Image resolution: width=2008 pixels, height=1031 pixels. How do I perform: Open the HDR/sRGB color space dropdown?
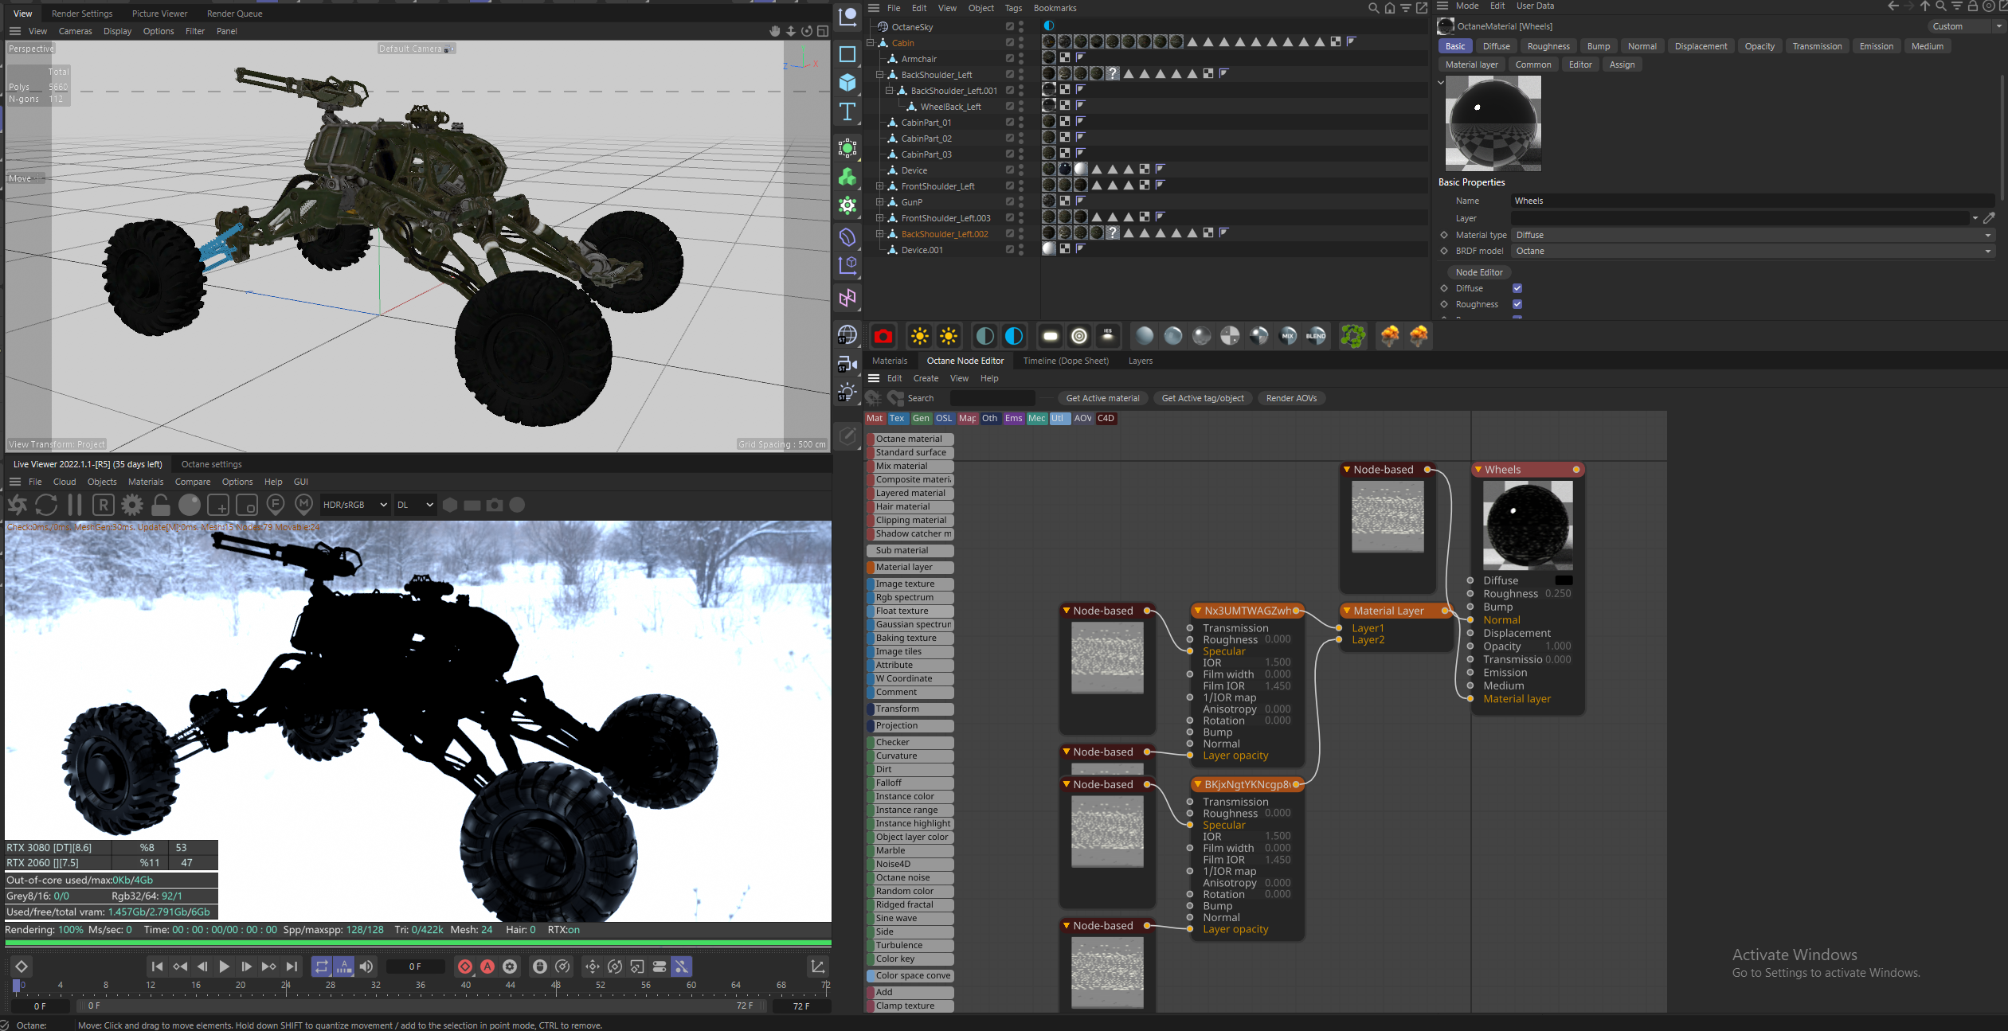354,505
